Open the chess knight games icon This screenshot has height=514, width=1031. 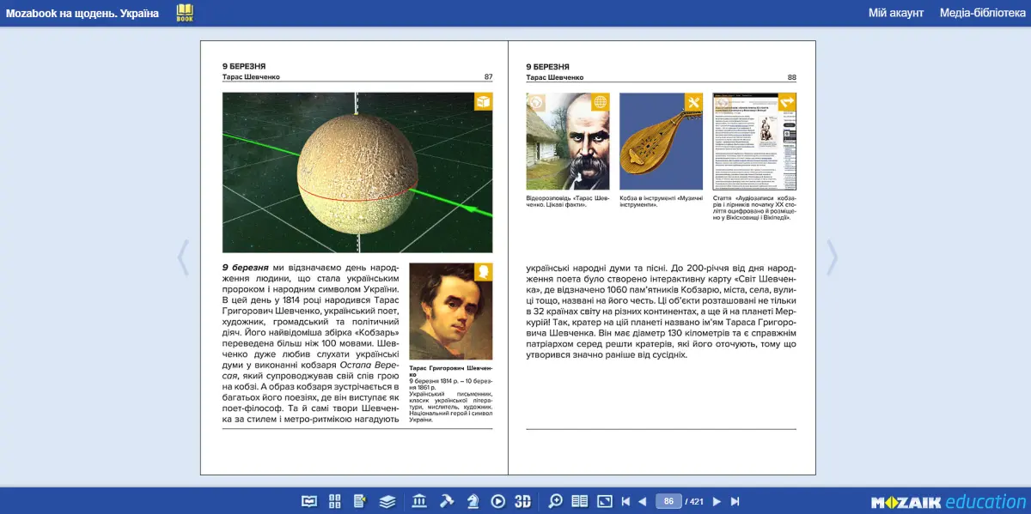click(x=473, y=501)
